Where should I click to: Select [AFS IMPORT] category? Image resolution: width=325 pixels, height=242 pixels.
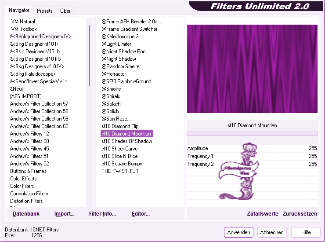(26, 96)
